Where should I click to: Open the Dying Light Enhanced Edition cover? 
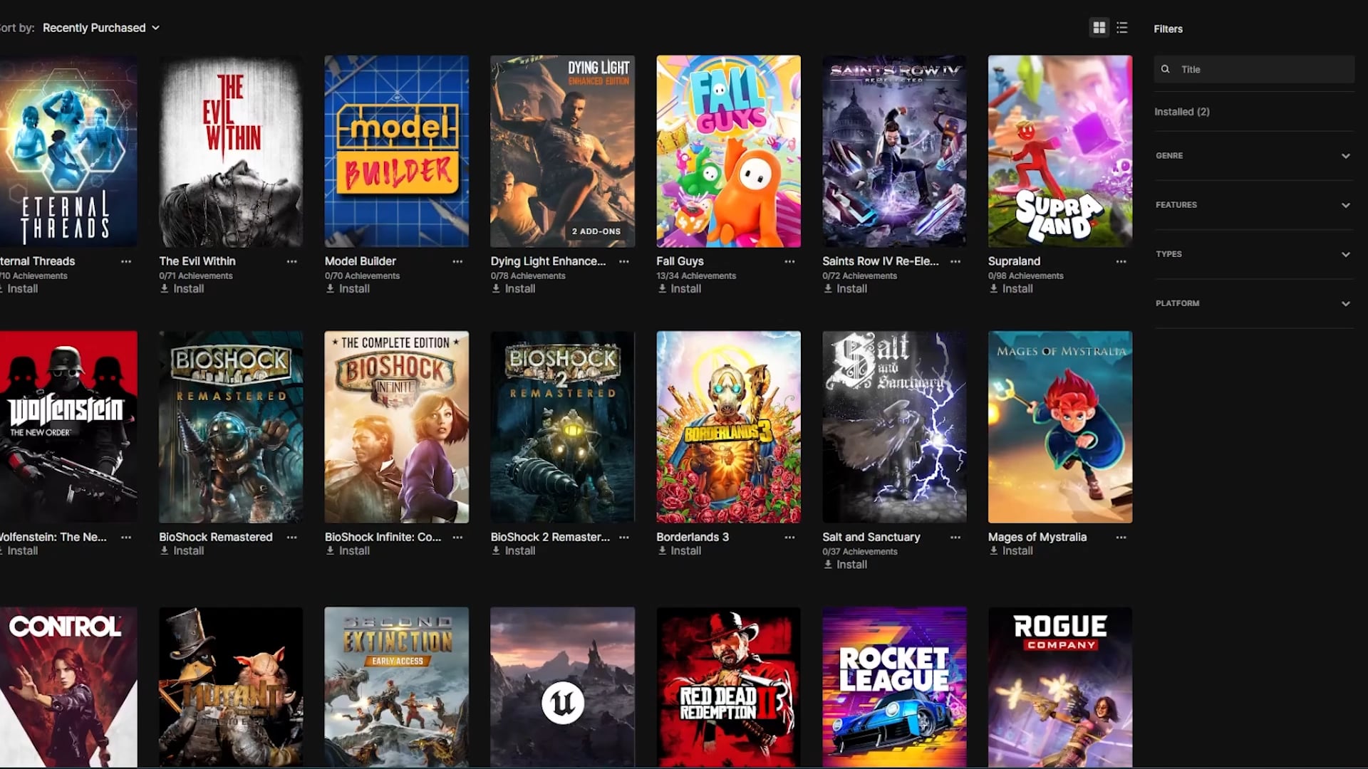563,152
